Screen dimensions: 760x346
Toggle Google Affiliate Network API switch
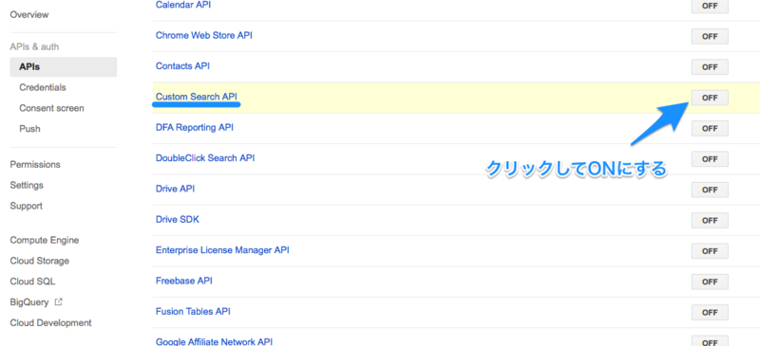(x=710, y=341)
